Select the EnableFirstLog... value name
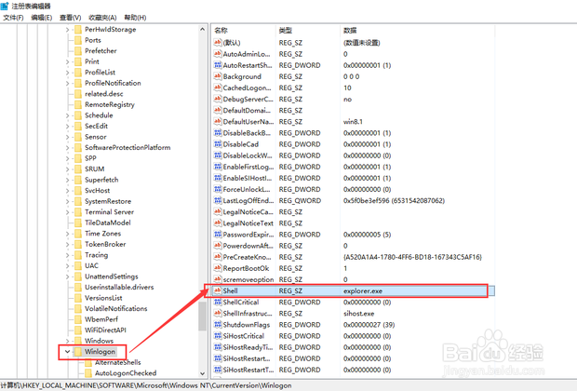This screenshot has width=577, height=391. tap(248, 167)
